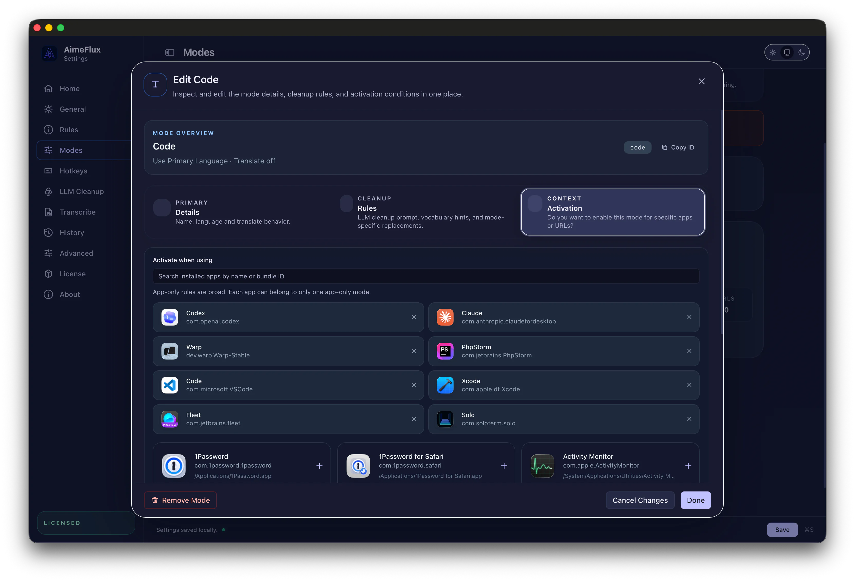Click the Codex app icon
855x581 pixels.
point(170,317)
